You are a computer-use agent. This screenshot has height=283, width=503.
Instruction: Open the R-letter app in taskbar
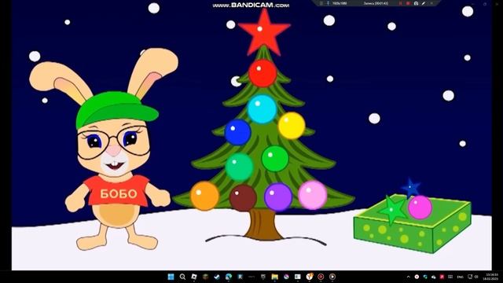pyautogui.click(x=240, y=277)
